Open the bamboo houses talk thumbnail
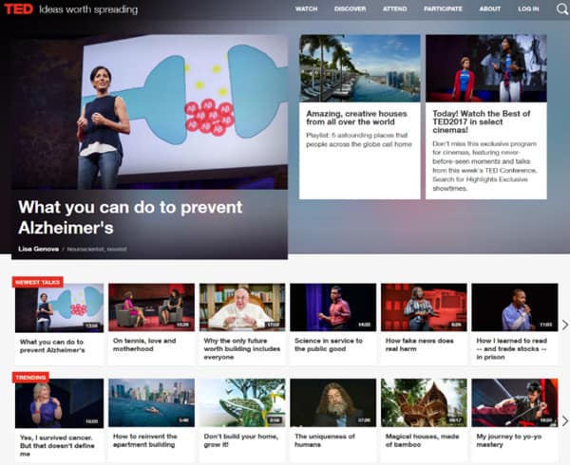 pos(424,402)
